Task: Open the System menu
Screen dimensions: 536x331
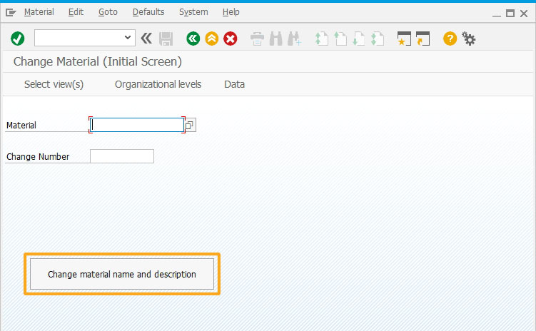Action: tap(193, 12)
